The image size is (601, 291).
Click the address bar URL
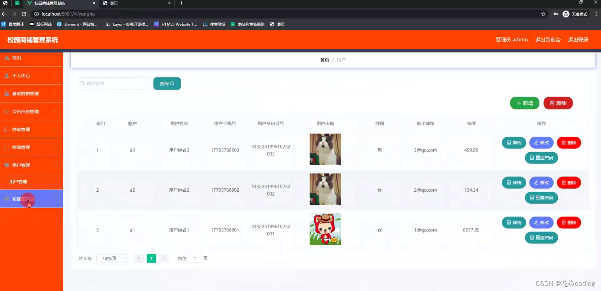[x=68, y=14]
